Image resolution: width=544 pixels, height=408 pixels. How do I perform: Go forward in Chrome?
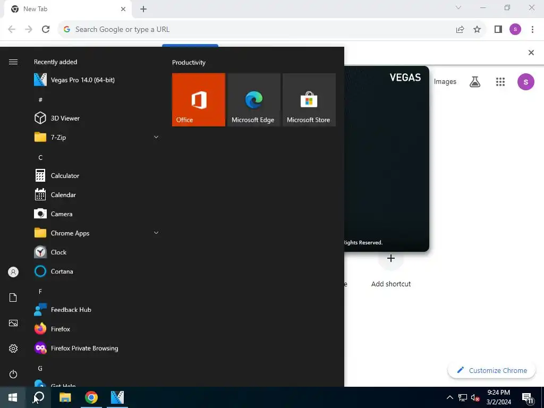(29, 30)
